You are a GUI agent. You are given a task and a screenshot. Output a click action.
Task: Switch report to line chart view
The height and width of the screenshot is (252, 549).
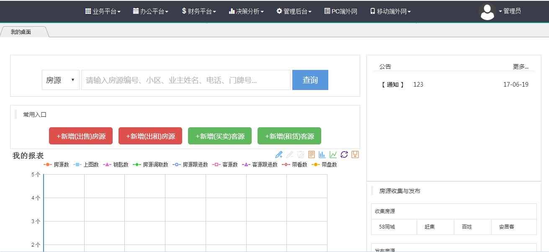coord(333,154)
